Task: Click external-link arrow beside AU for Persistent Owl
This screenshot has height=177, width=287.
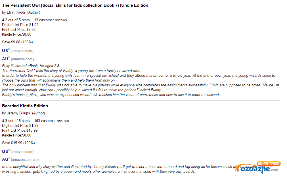Action: [x=9, y=57]
